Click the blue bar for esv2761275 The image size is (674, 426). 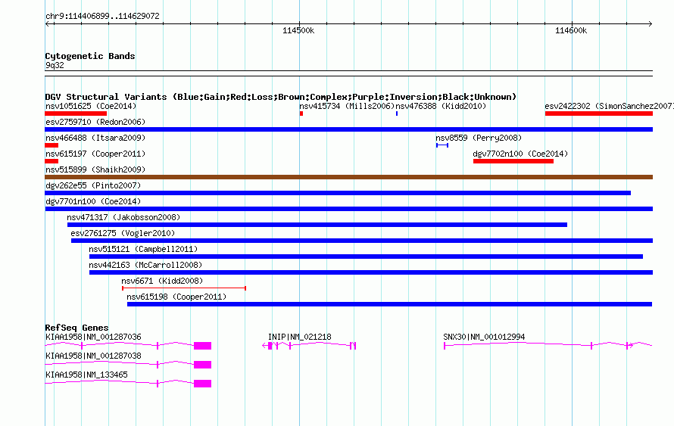(x=362, y=241)
